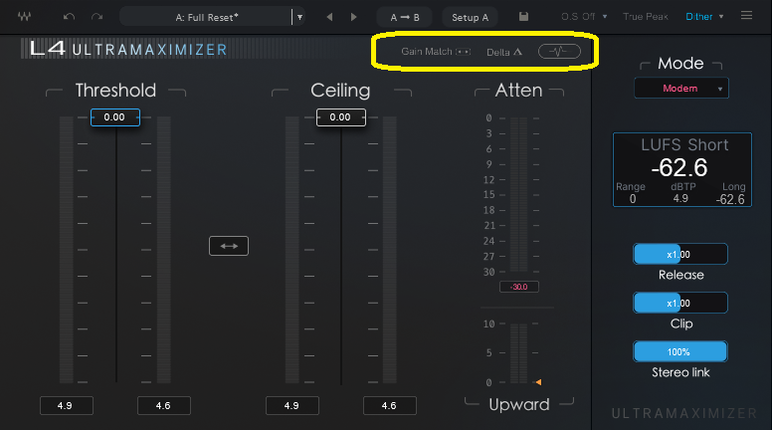Click the A to B copy button
This screenshot has width=772, height=430.
405,17
